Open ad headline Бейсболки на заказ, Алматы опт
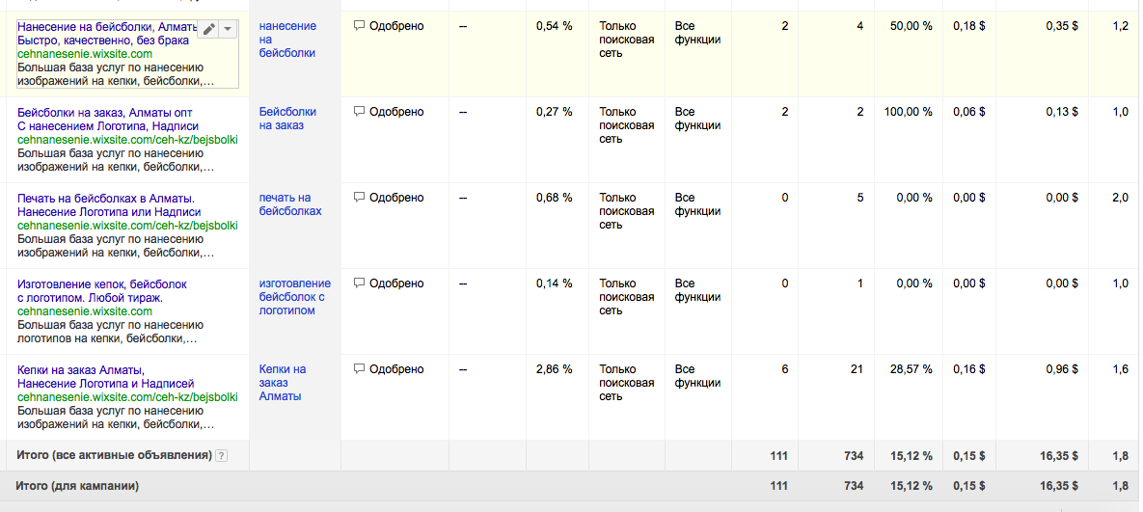 click(105, 112)
